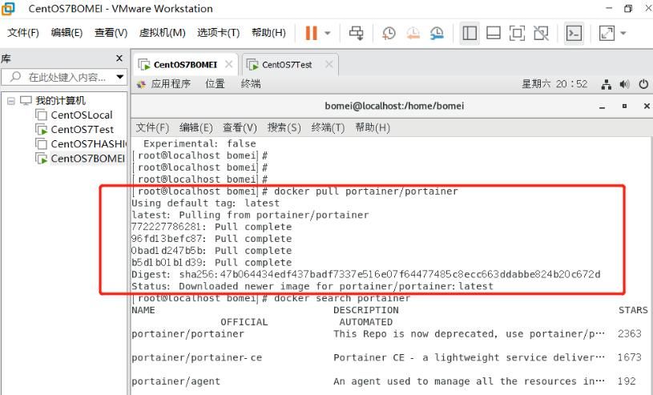Click the 772227786281 Pull complete line
Viewport: 653px width, 395px height.
pyautogui.click(x=212, y=227)
